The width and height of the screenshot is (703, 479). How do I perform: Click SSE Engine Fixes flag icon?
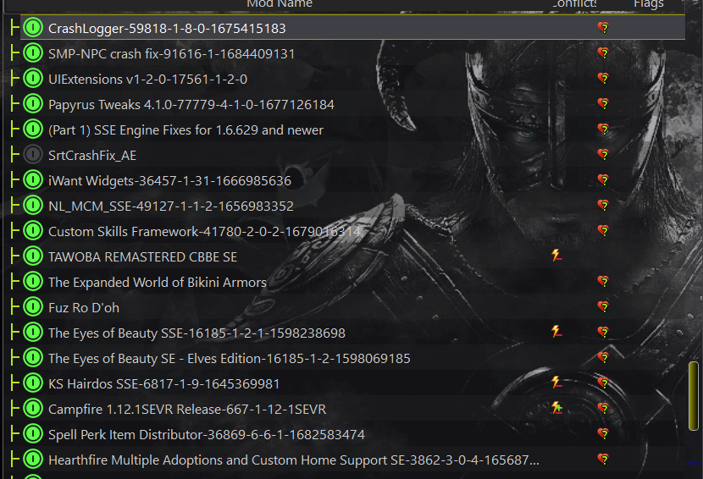coord(603,129)
